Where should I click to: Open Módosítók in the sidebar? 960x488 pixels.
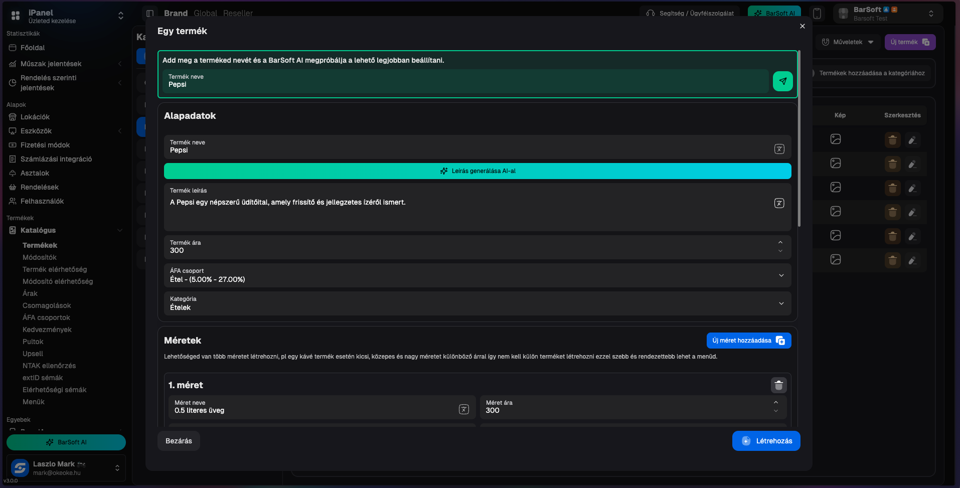40,257
